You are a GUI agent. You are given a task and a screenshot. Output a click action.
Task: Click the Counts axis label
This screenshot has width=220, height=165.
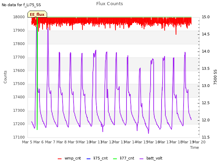coord(5,77)
